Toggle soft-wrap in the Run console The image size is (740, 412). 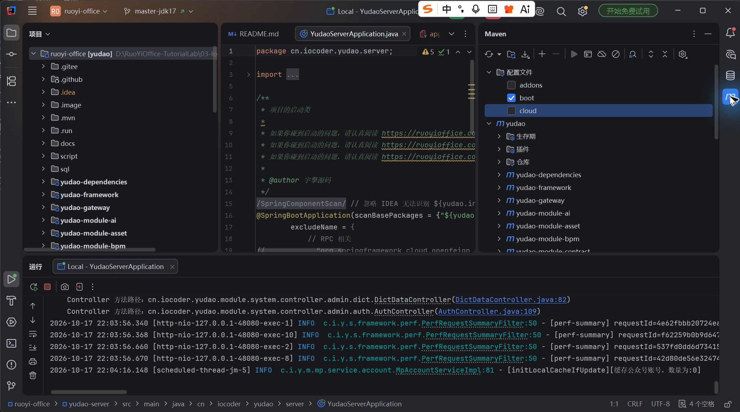[33, 334]
